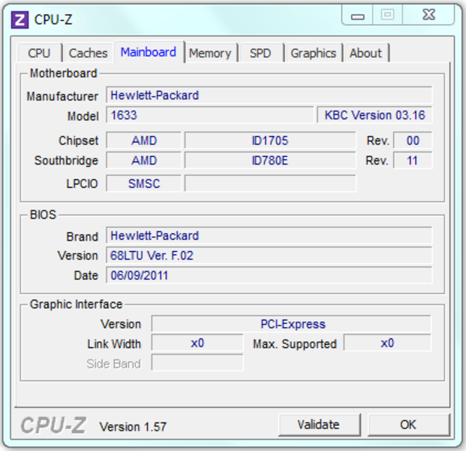466x451 pixels.
Task: Select the Chipset vendor AMD field
Action: point(144,141)
